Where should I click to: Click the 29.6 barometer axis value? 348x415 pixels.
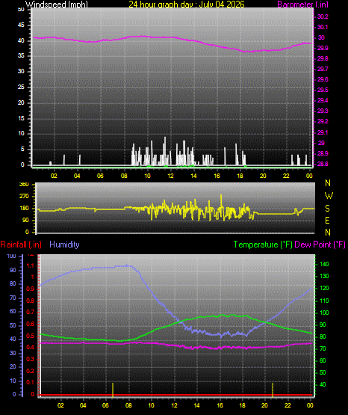pyautogui.click(x=323, y=80)
